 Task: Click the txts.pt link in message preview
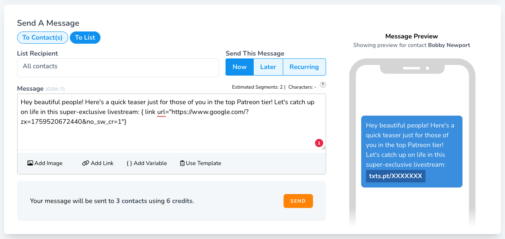[x=395, y=176]
